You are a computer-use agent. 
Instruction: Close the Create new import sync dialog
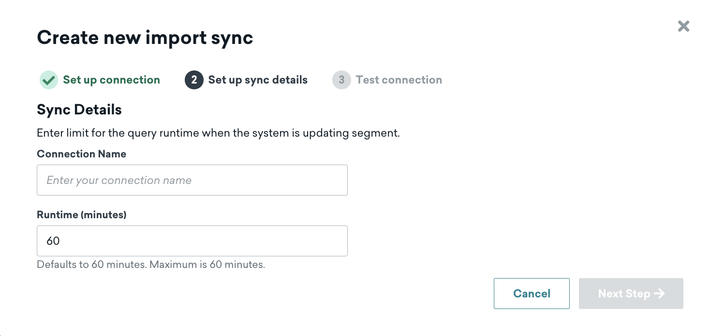683,26
